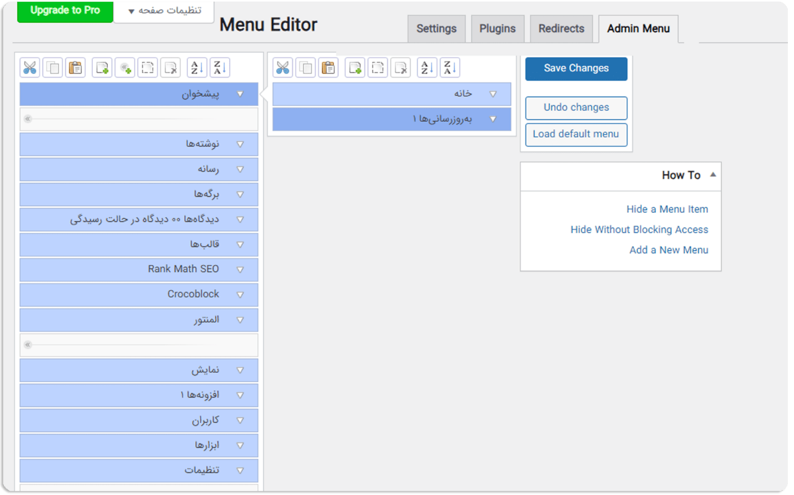This screenshot has height=495, width=794.
Task: Open the Settings tab
Action: 436,28
